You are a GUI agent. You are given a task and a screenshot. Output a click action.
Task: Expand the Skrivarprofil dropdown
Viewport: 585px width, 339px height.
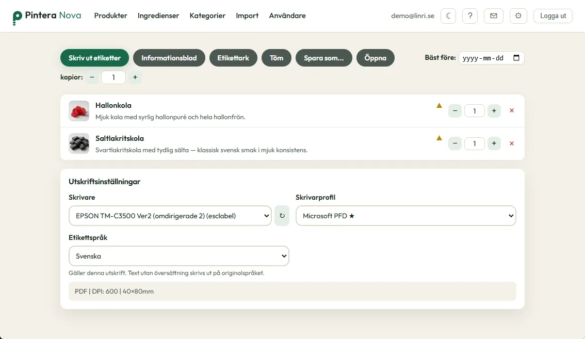406,216
